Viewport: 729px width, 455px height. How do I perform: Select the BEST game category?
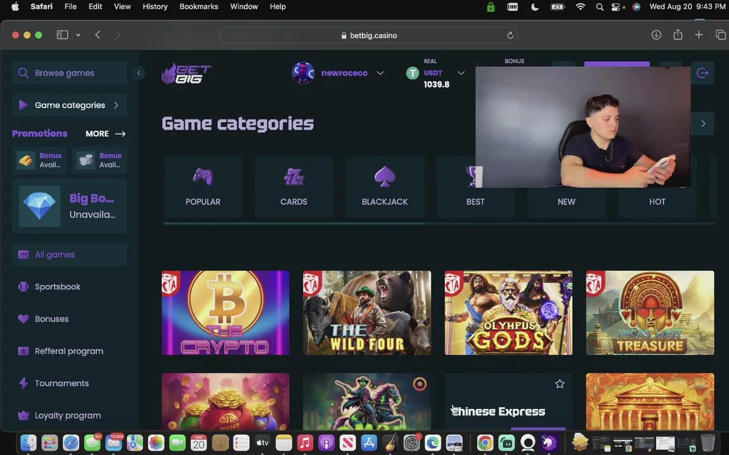[x=475, y=202]
